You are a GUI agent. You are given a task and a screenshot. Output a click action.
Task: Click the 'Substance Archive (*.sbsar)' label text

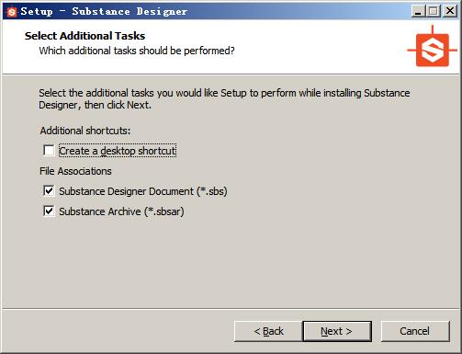click(x=121, y=211)
